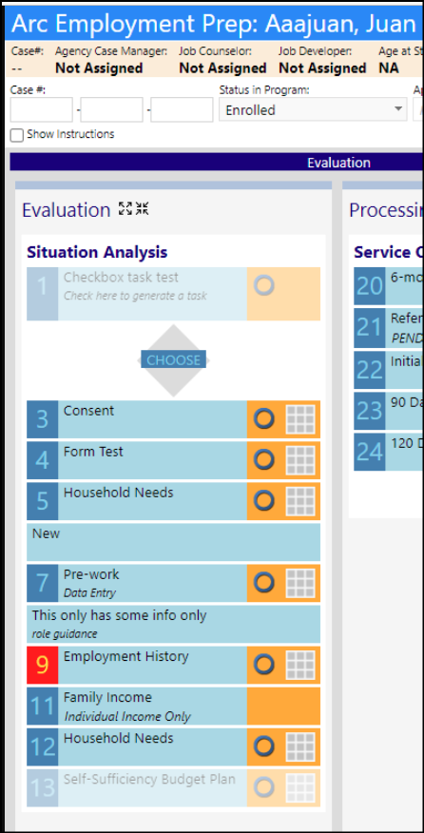Screen dimensions: 424x833
Task: Open grid icon for Household Needs step 5
Action: (300, 501)
